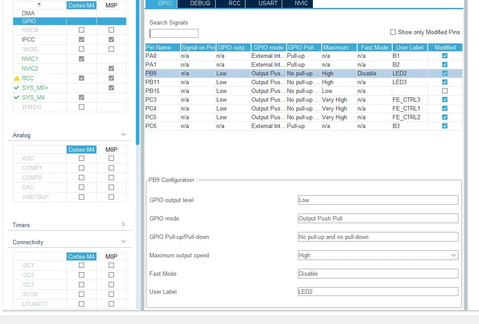The width and height of the screenshot is (479, 324).
Task: Select the PB11 pin row
Action: tap(304, 82)
